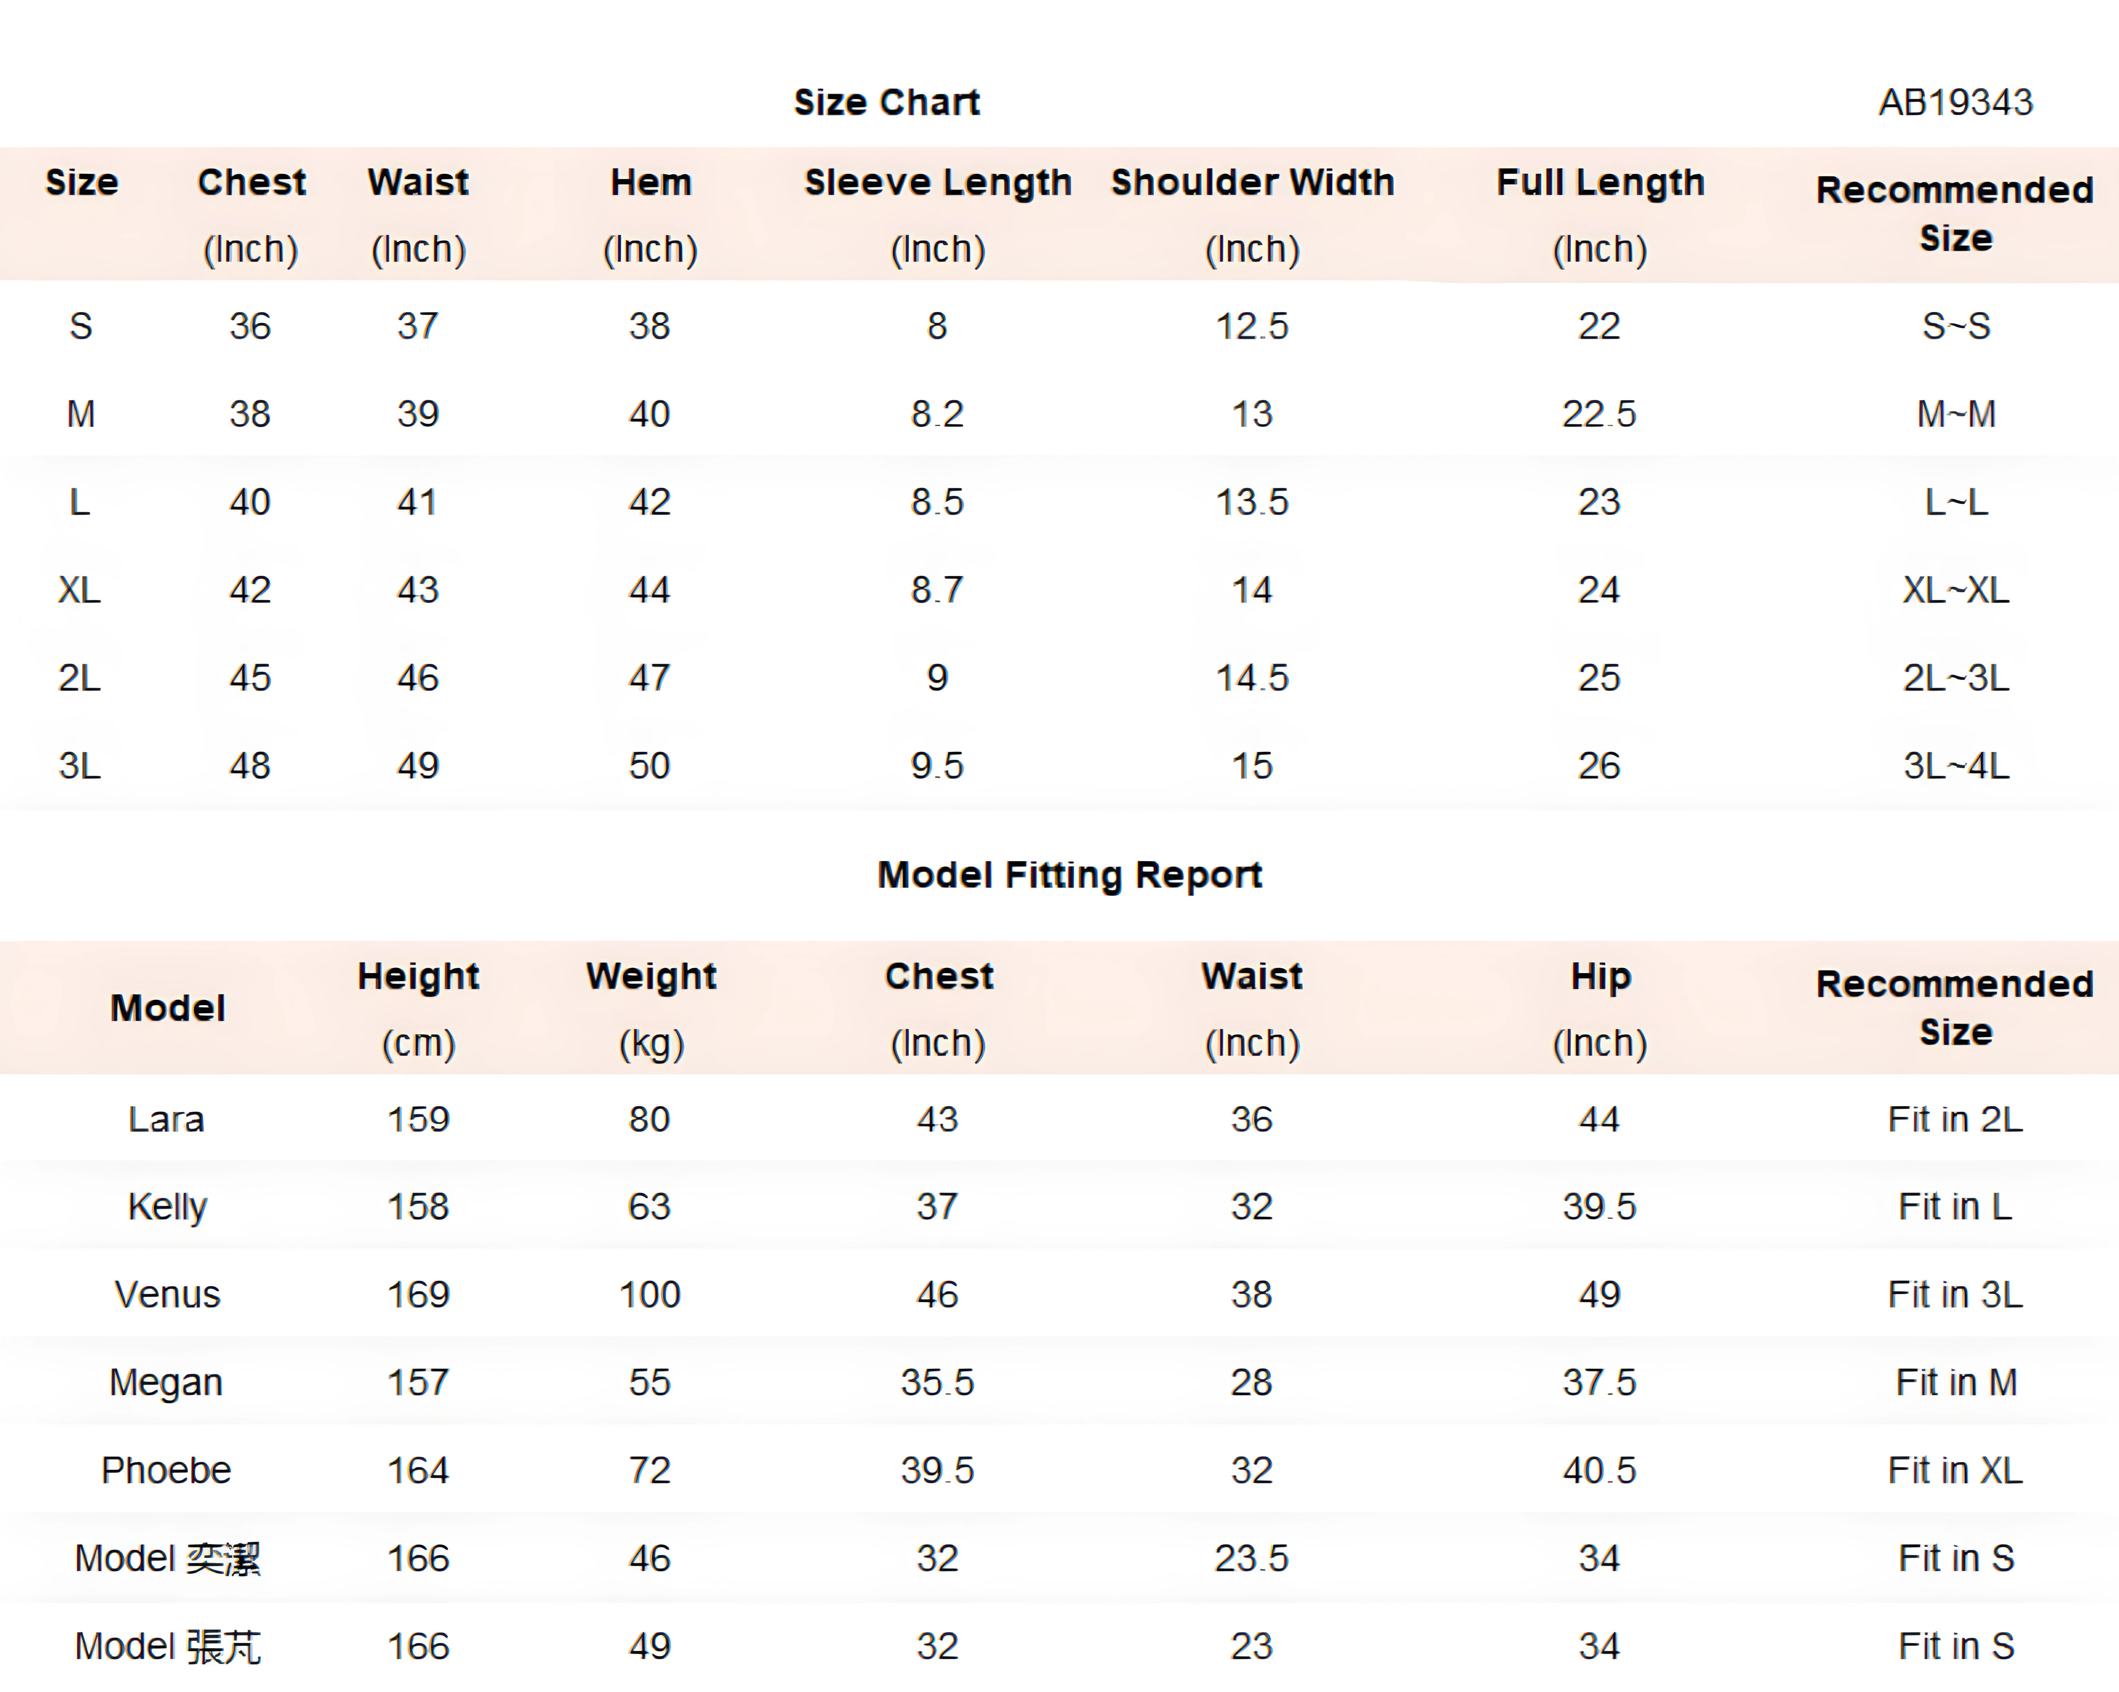Click the Fit in 3L cell
This screenshot has width=2119, height=1692.
(1955, 1295)
